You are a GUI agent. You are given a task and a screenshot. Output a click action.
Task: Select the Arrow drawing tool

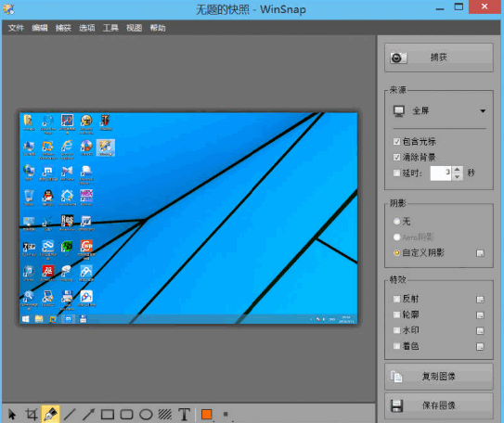[x=88, y=414]
